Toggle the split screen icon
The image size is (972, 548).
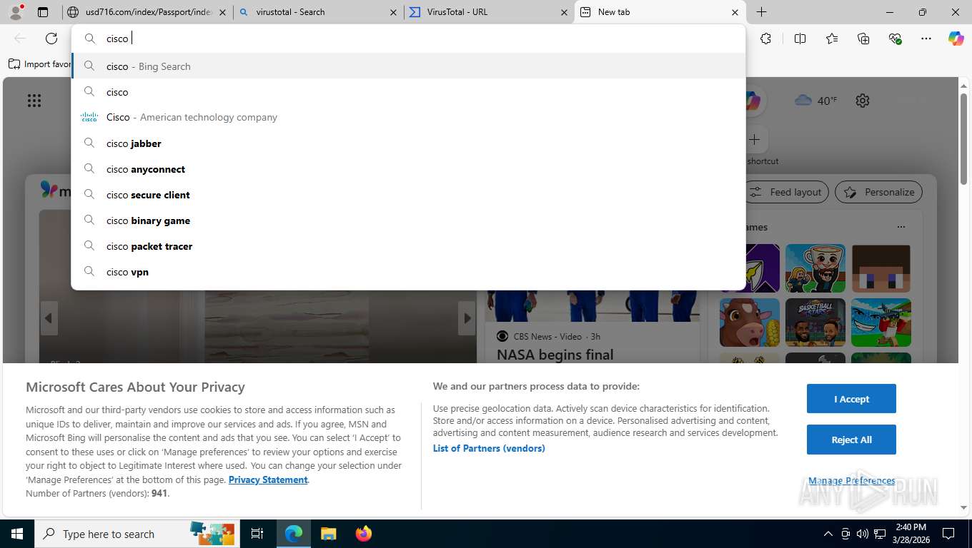coord(800,39)
